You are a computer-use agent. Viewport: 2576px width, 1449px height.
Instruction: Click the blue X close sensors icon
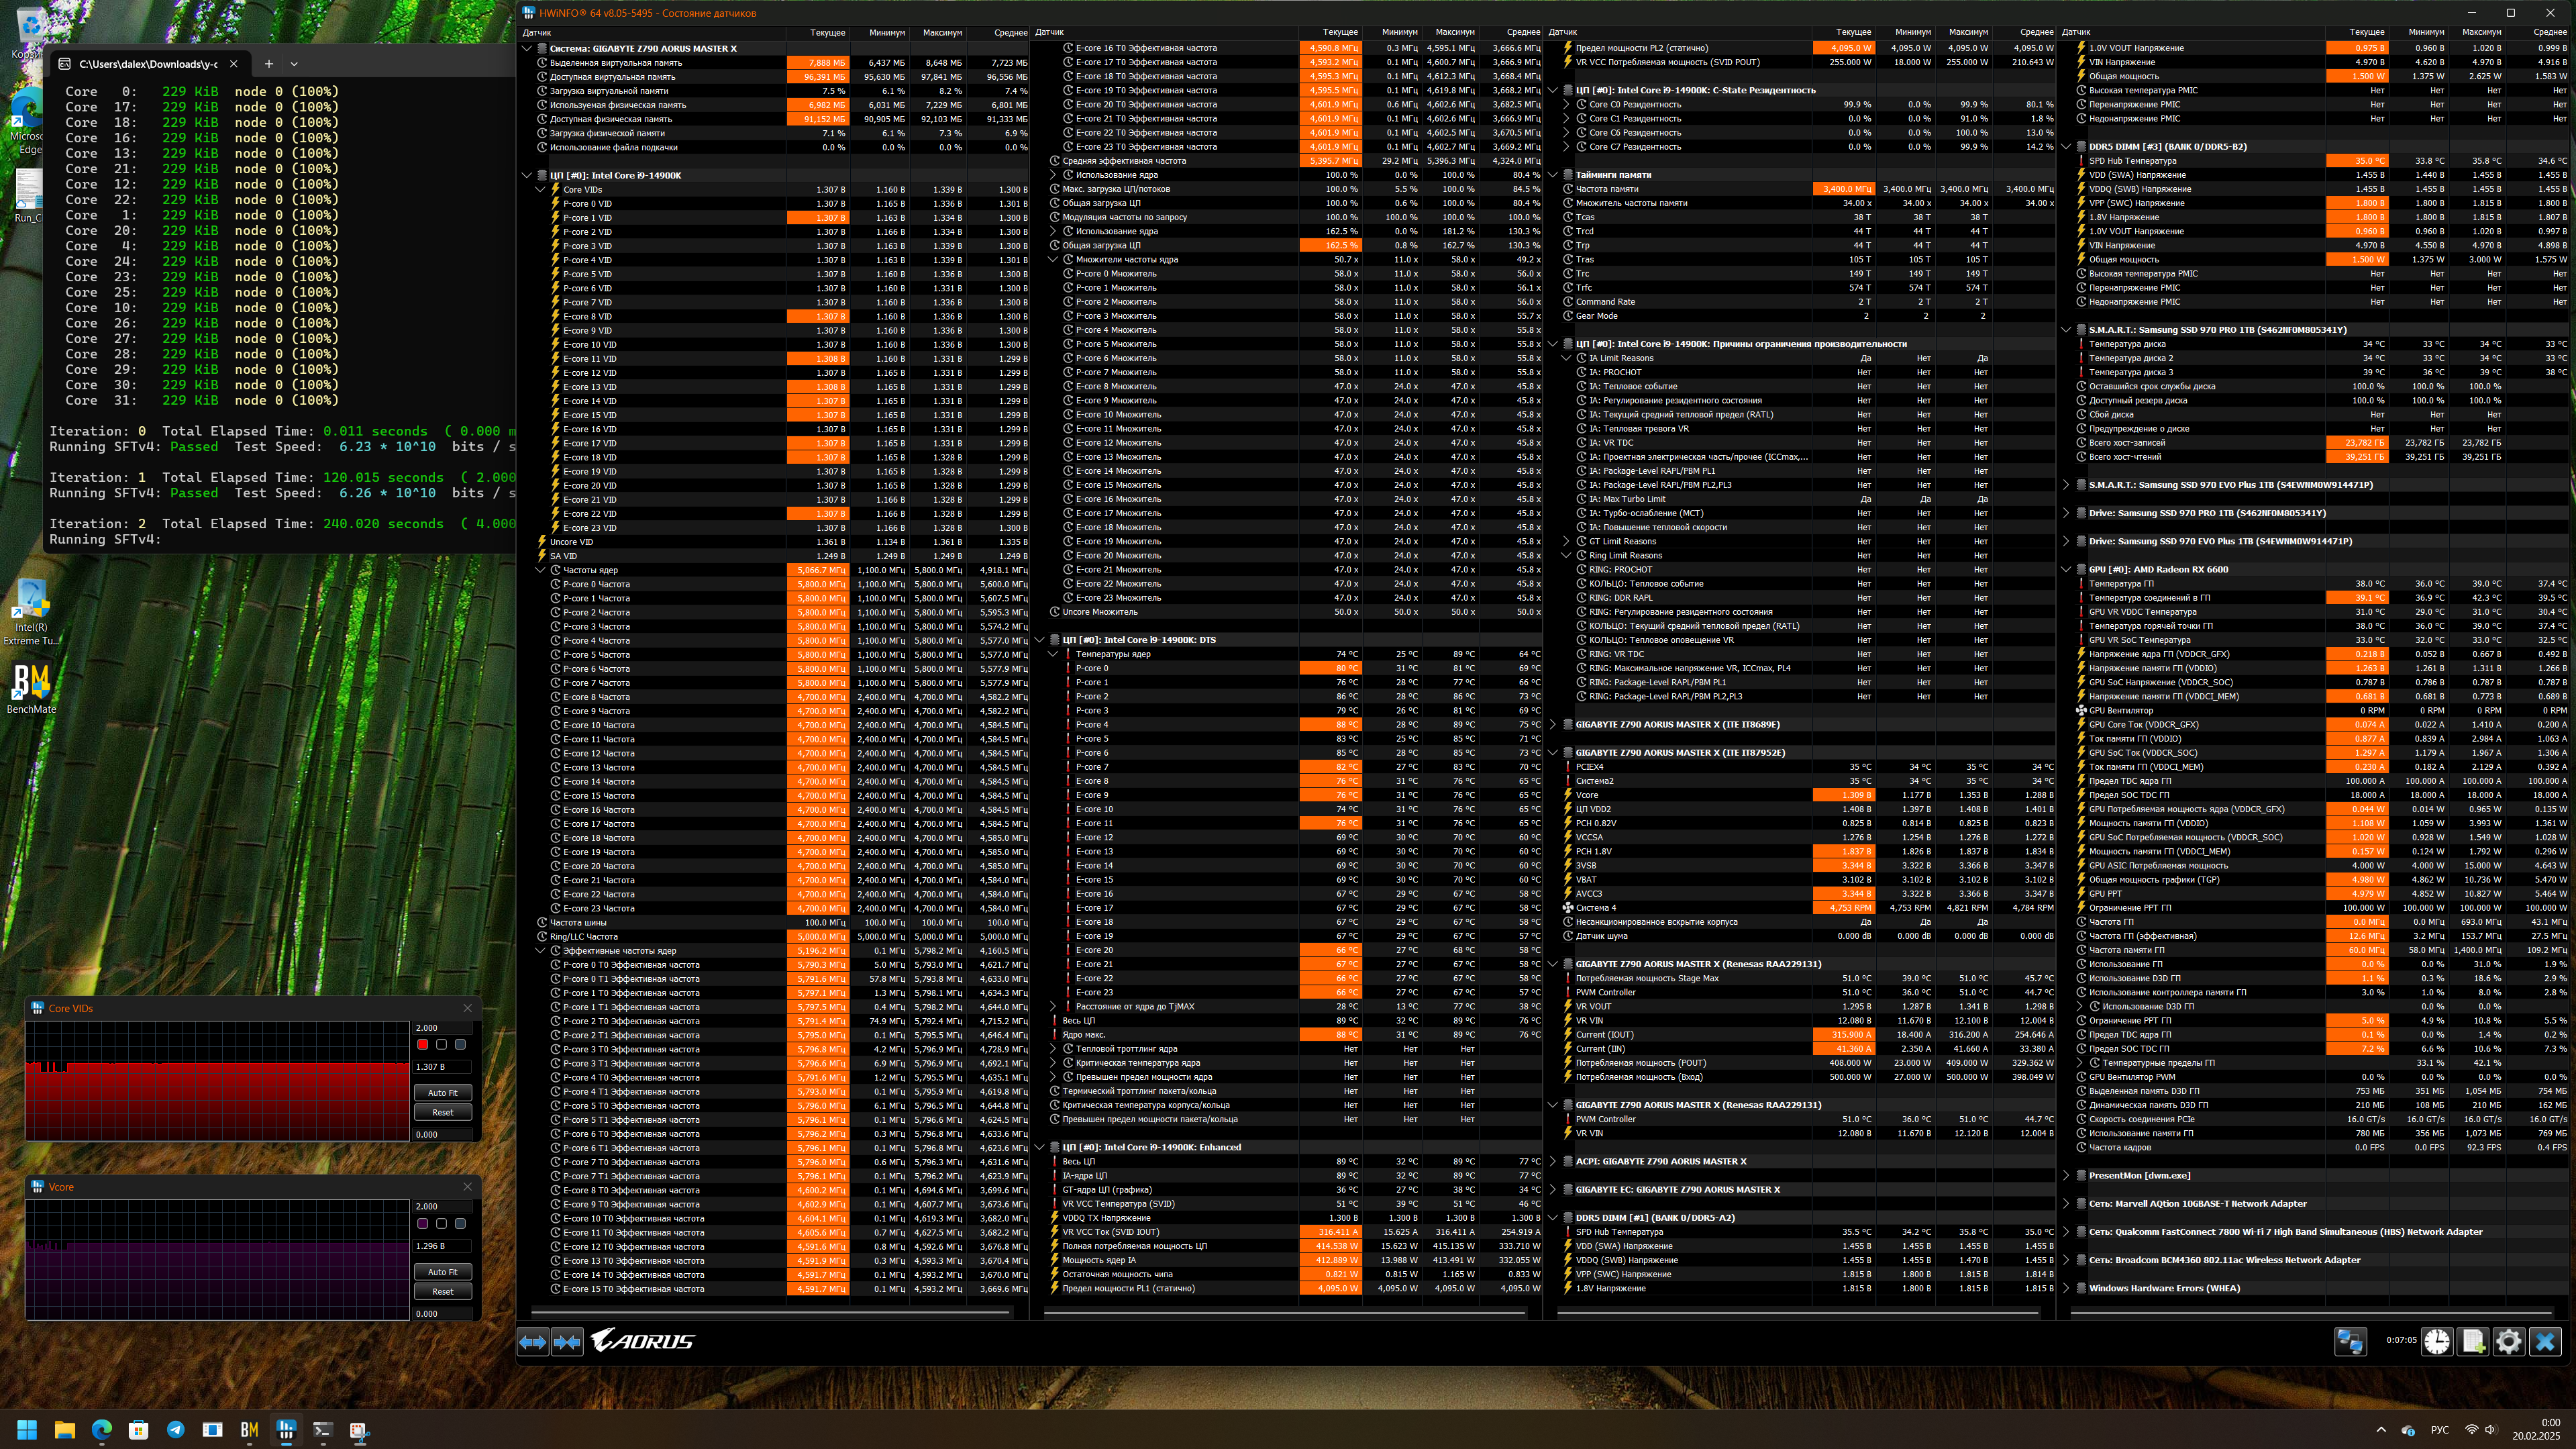click(x=2545, y=1341)
